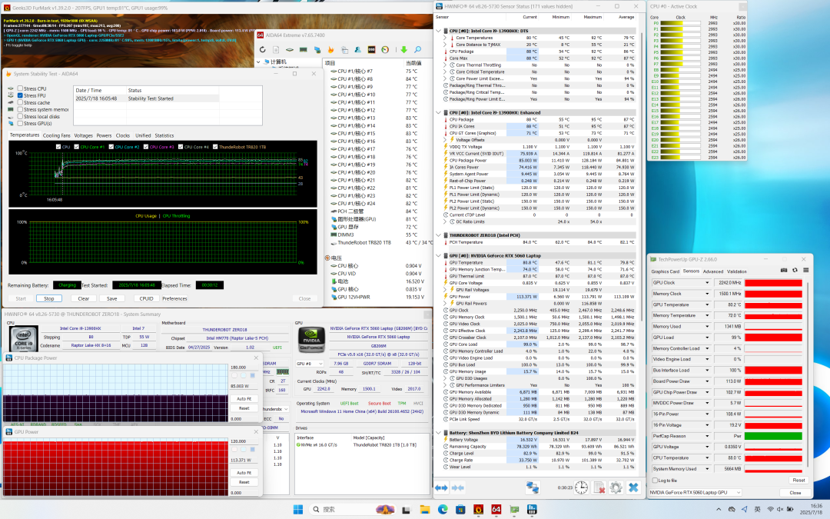Check GPU-Z Log to file checkbox
The image size is (830, 519).
click(x=655, y=481)
